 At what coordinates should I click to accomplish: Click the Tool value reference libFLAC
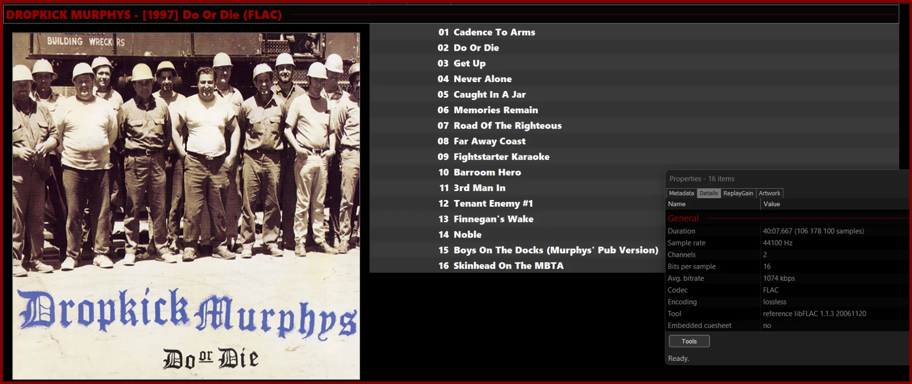click(x=815, y=314)
